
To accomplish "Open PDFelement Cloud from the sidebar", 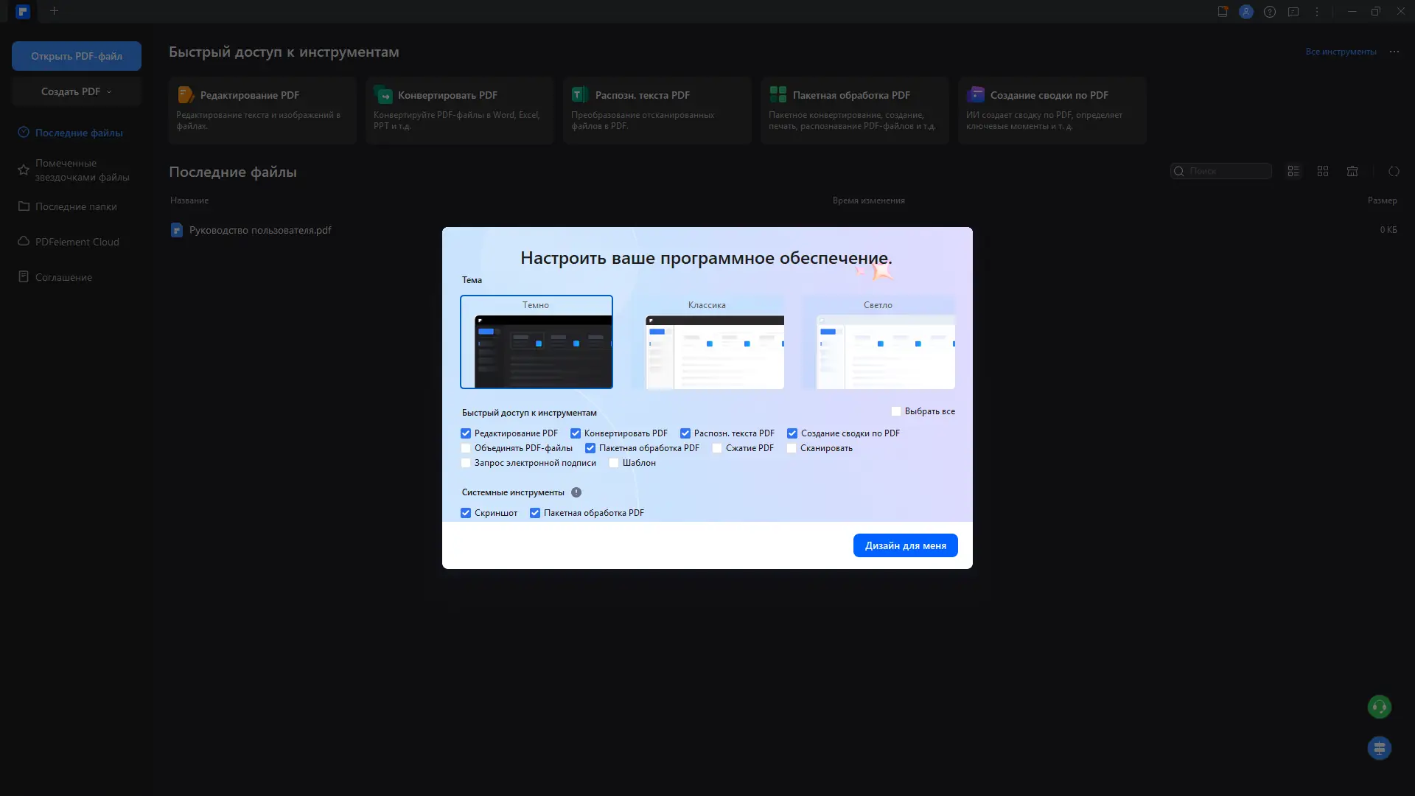I will 77,241.
